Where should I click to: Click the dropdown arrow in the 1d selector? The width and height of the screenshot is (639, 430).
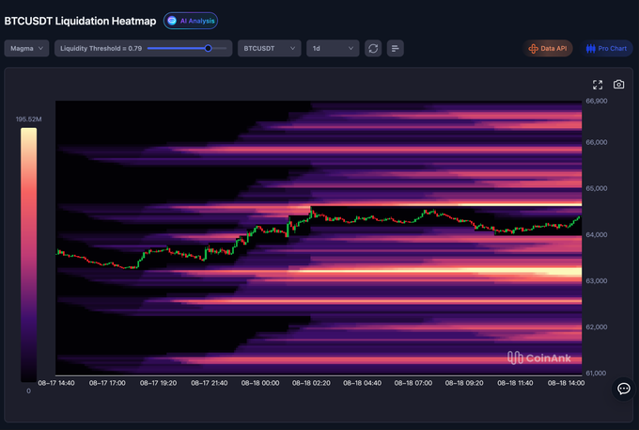(351, 48)
